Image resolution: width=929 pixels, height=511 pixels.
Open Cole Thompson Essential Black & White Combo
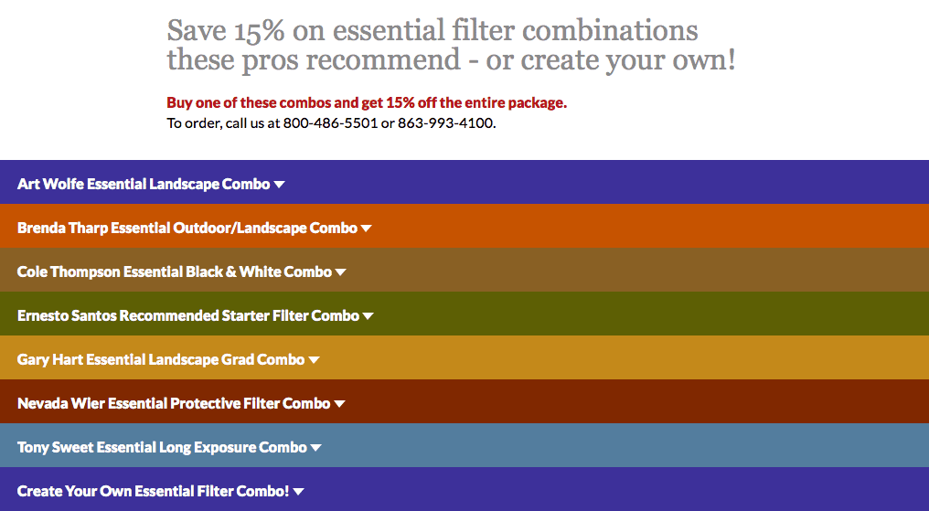[x=464, y=270]
